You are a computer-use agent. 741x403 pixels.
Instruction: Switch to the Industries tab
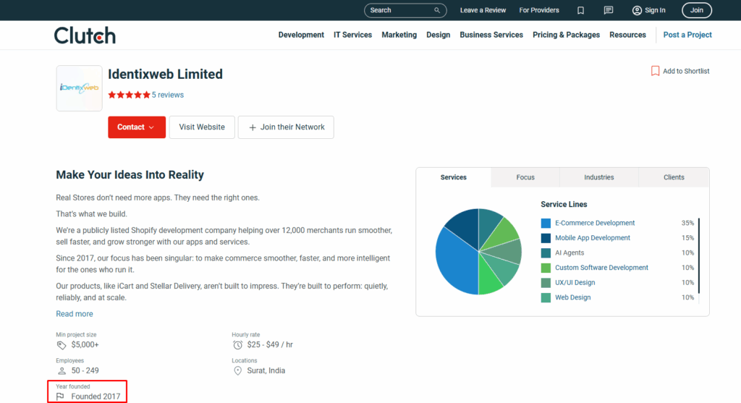point(598,177)
